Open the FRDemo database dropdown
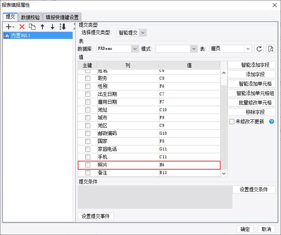 click(135, 49)
